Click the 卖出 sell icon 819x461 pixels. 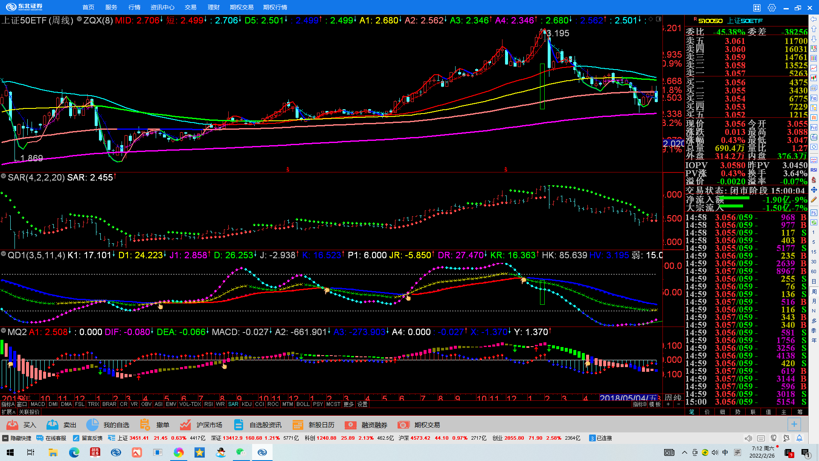coord(52,425)
